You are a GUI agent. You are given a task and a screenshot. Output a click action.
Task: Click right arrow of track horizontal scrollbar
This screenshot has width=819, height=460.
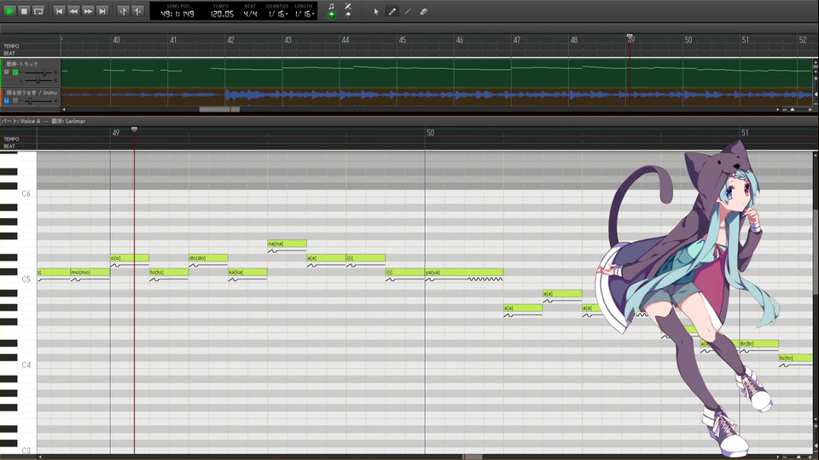778,110
